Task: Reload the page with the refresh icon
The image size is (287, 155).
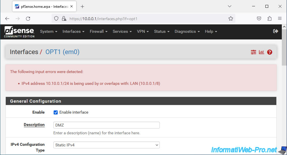Action: [x=28, y=19]
